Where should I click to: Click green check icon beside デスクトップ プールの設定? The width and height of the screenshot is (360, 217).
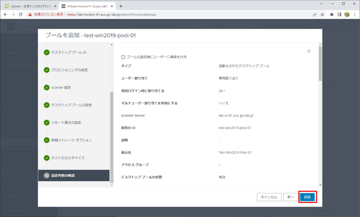click(x=46, y=105)
